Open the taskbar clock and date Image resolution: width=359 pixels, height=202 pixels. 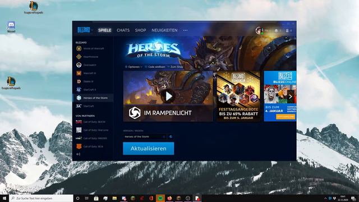pyautogui.click(x=343, y=198)
